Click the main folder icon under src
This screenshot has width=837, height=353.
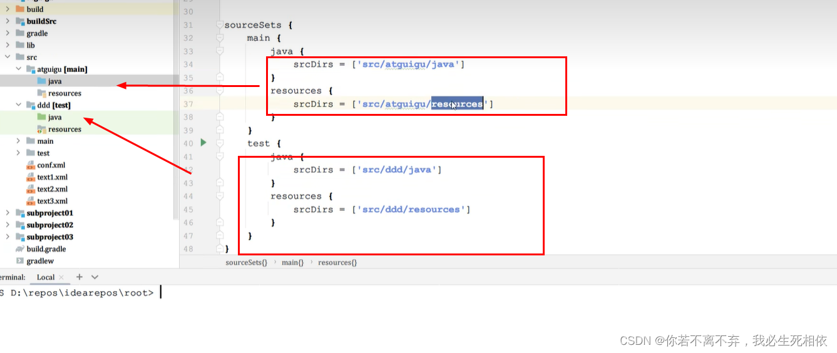31,141
